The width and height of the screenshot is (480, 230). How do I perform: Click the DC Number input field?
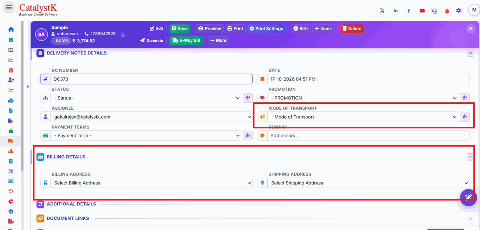click(151, 79)
